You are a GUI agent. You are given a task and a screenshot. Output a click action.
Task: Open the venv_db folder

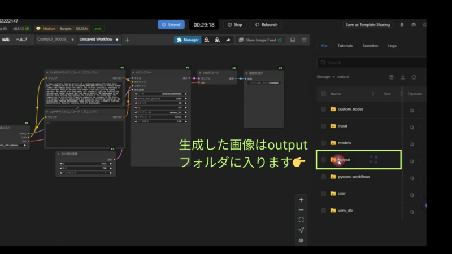coord(345,211)
